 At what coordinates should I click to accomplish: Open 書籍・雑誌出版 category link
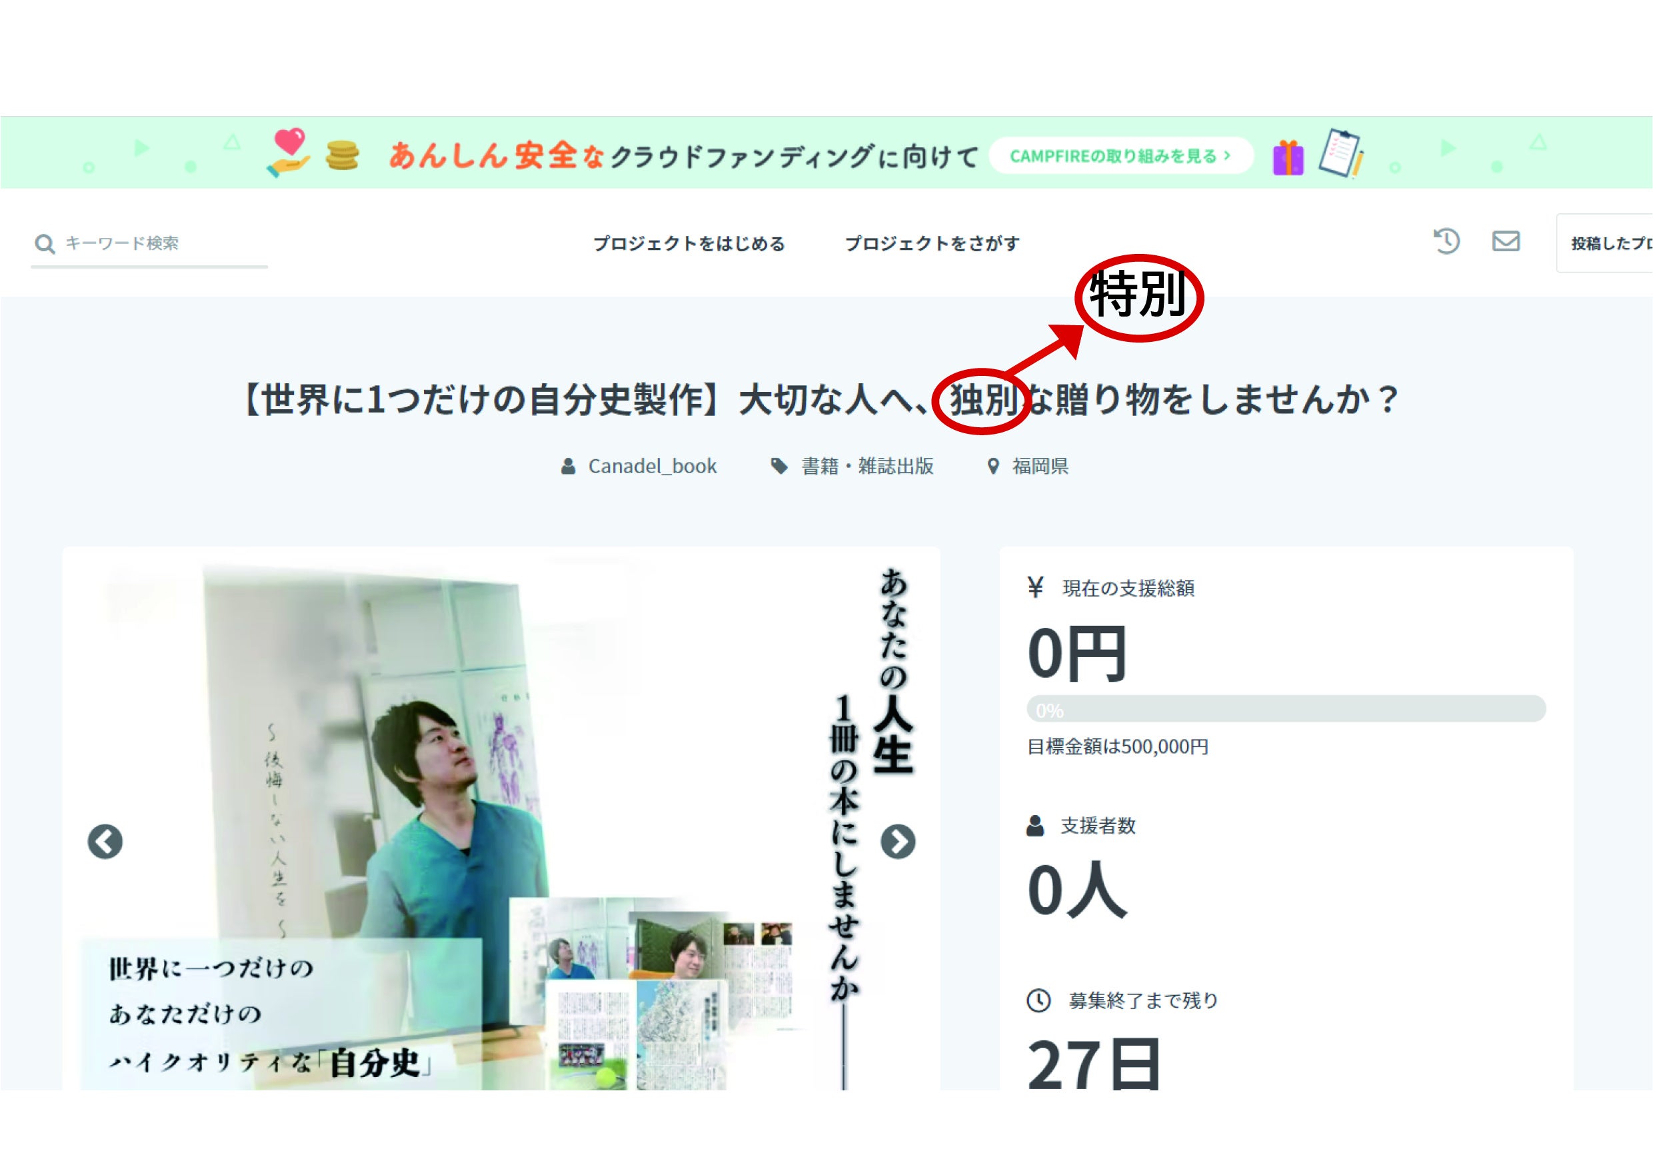868,467
